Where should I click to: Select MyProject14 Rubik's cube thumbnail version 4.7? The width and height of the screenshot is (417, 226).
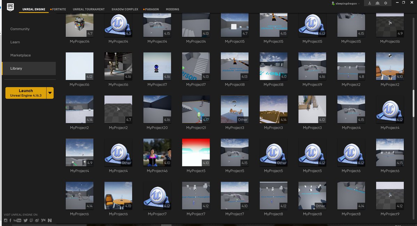point(80,25)
